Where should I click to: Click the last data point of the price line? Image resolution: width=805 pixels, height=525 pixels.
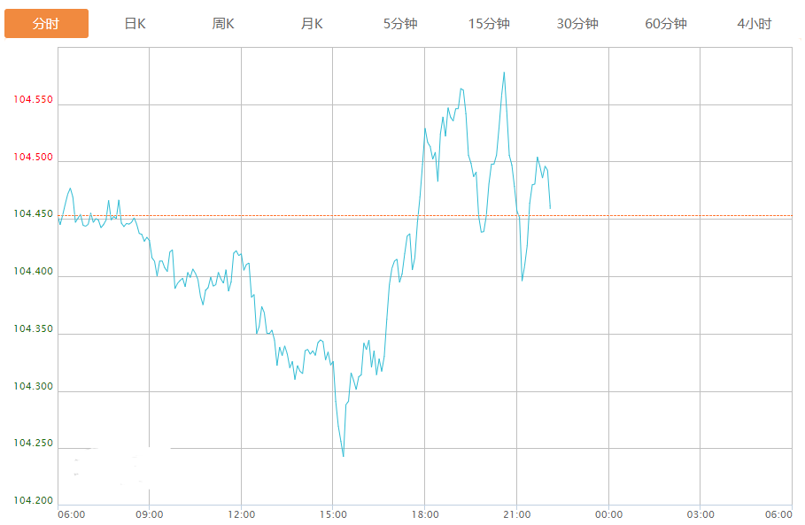click(550, 208)
